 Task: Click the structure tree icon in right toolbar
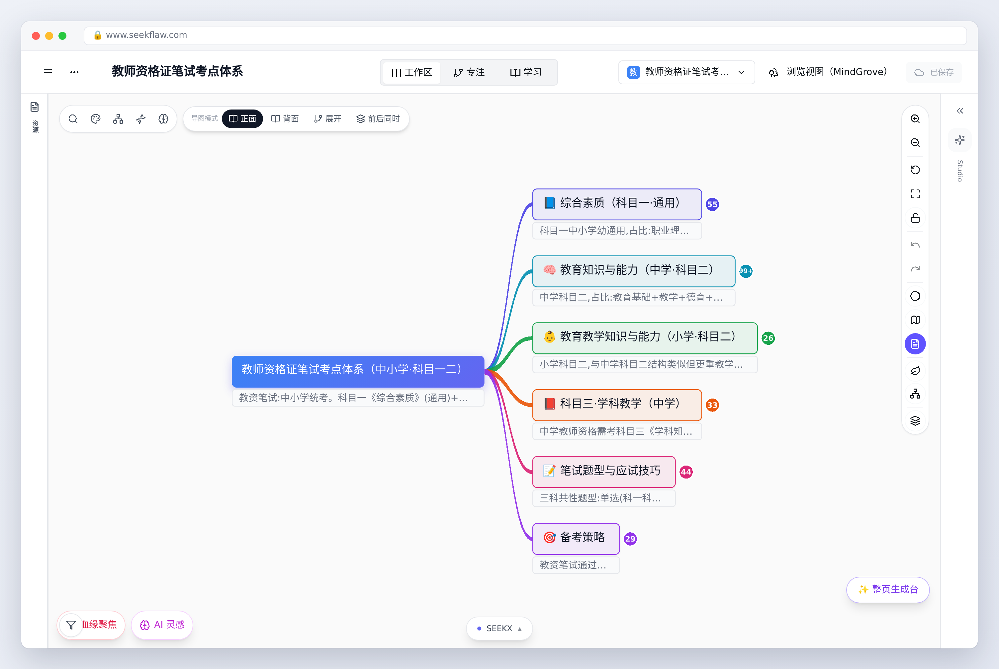tap(915, 394)
